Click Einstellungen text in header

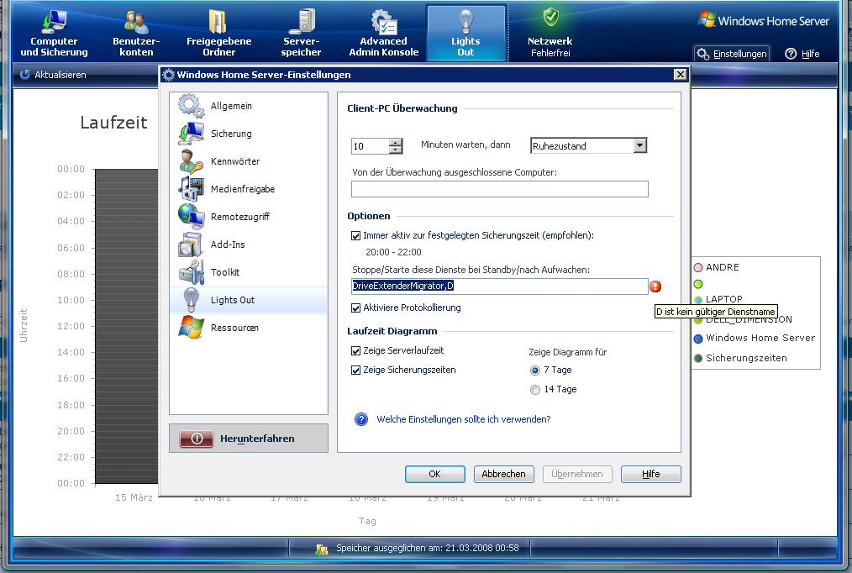(739, 54)
